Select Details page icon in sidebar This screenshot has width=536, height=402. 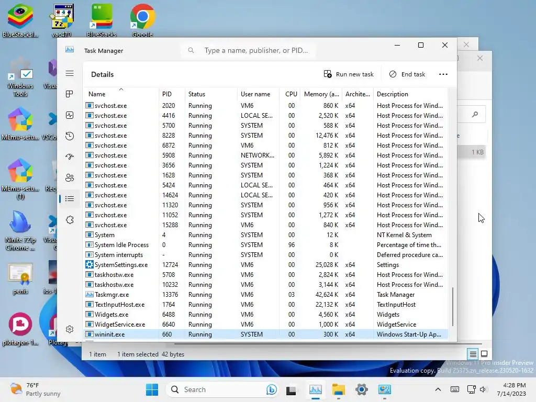[70, 198]
